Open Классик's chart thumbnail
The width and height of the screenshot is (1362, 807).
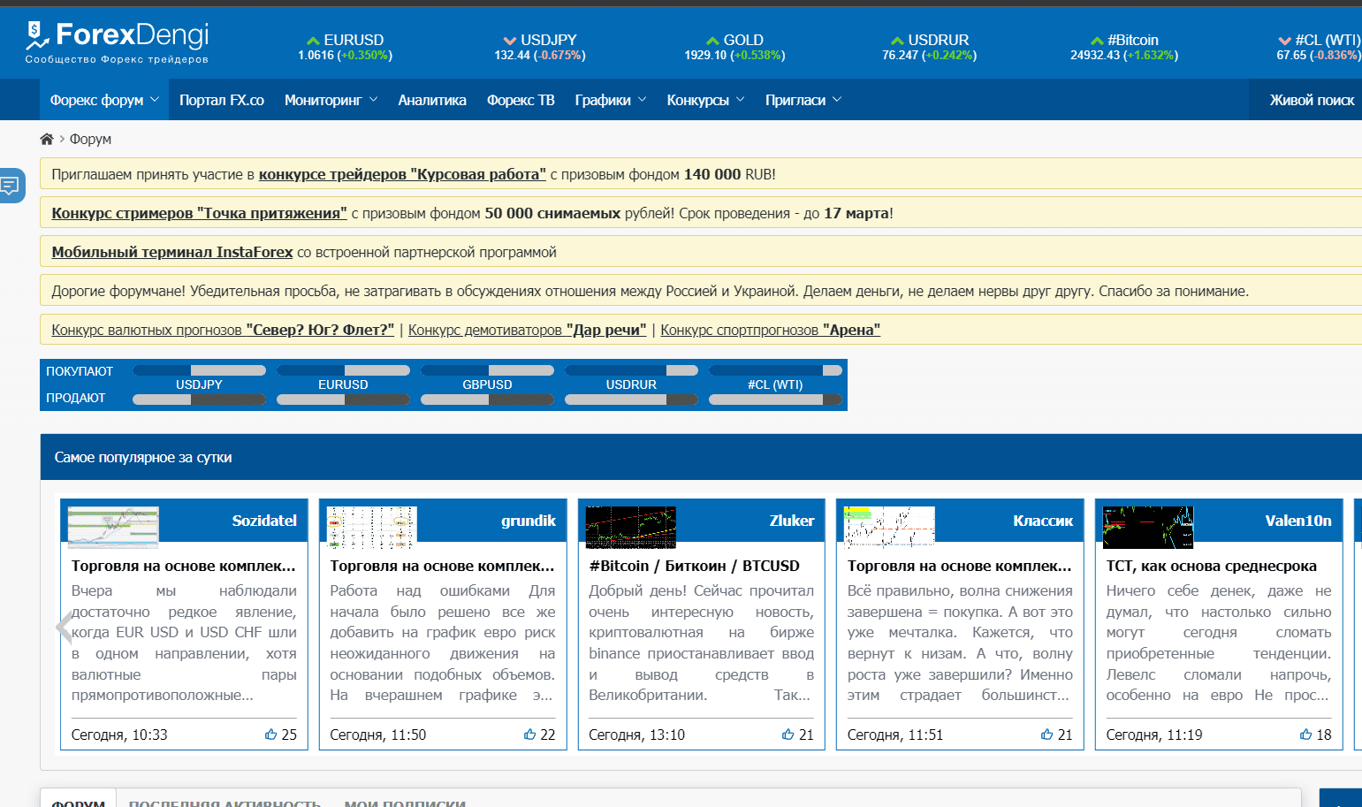(889, 528)
